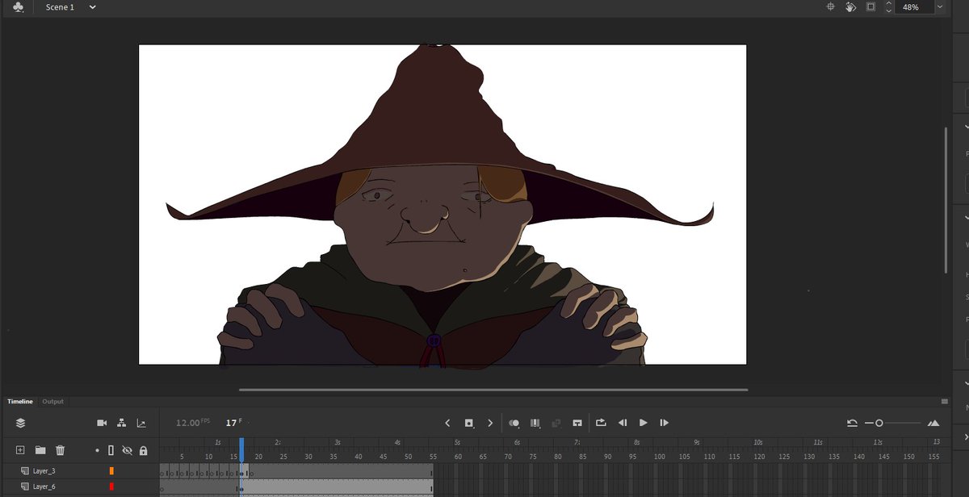Click the Edit Symbols clover icon
Image resolution: width=969 pixels, height=497 pixels.
click(x=18, y=7)
